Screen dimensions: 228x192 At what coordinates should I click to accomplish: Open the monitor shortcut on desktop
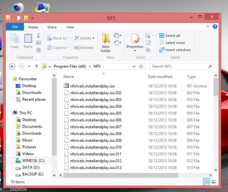(43, 7)
